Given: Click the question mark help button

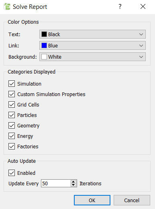Looking at the screenshot, I should [120, 6].
